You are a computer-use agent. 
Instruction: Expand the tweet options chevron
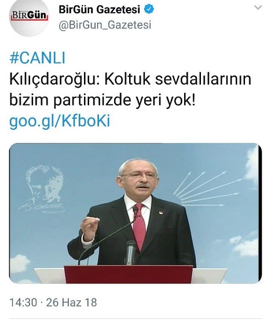tap(258, 8)
